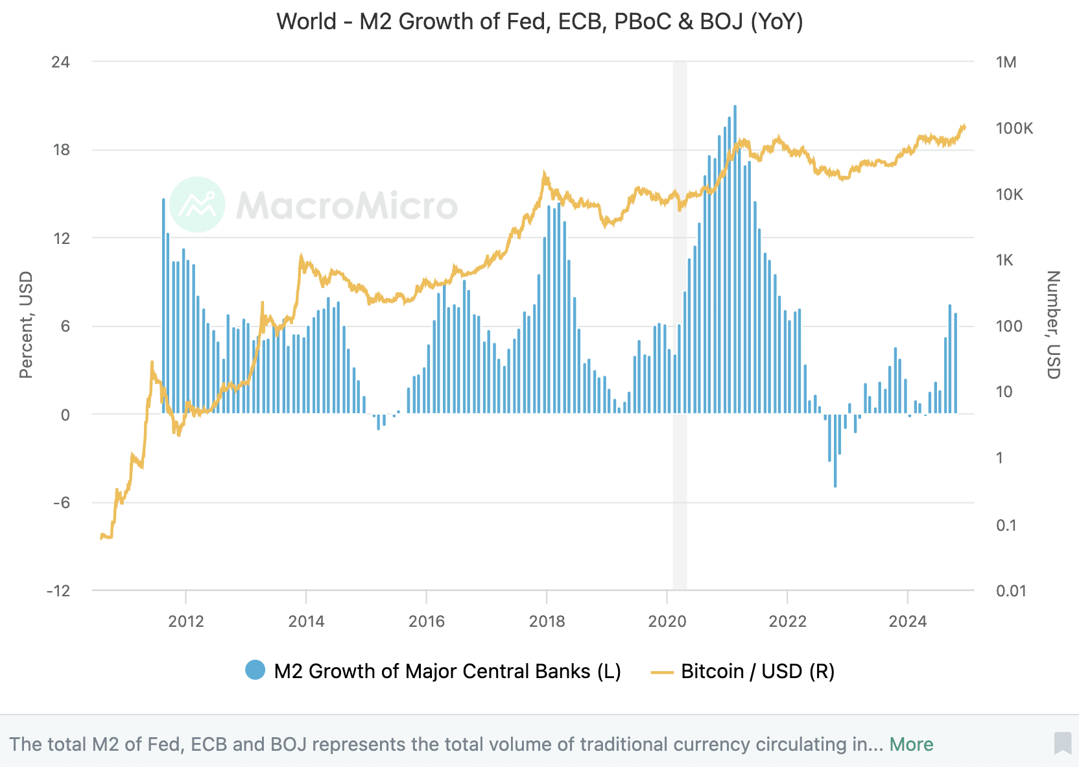This screenshot has width=1079, height=767.
Task: Click the orange line legend marker
Action: (662, 672)
